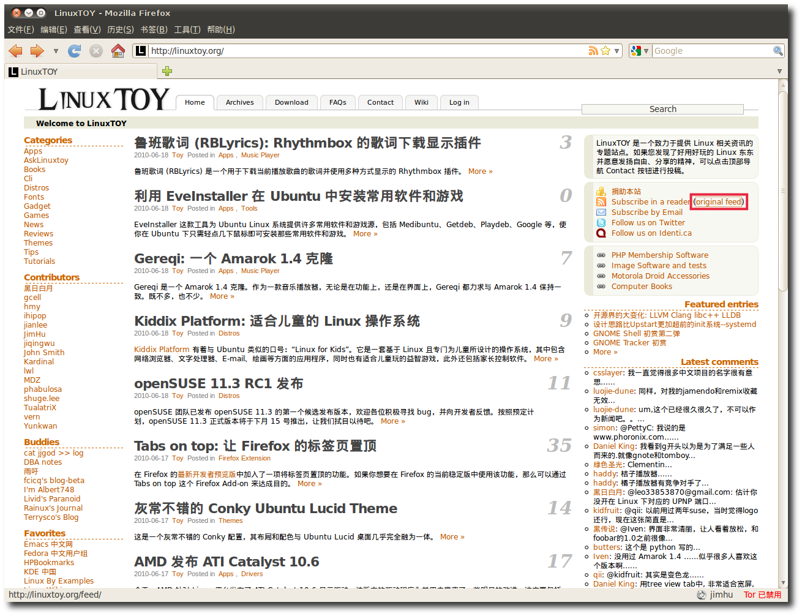This screenshot has height=616, width=802.
Task: Click the Identi.ca icon
Action: [x=601, y=233]
